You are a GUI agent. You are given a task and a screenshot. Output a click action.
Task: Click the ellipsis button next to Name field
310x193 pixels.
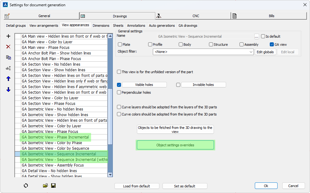tap(257, 36)
